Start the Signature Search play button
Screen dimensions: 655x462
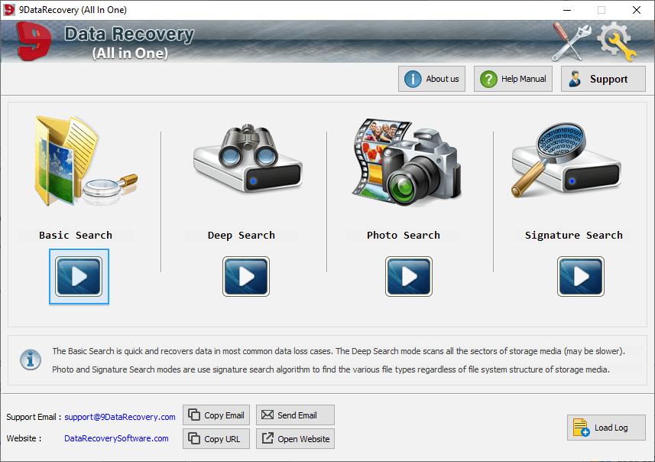(581, 276)
